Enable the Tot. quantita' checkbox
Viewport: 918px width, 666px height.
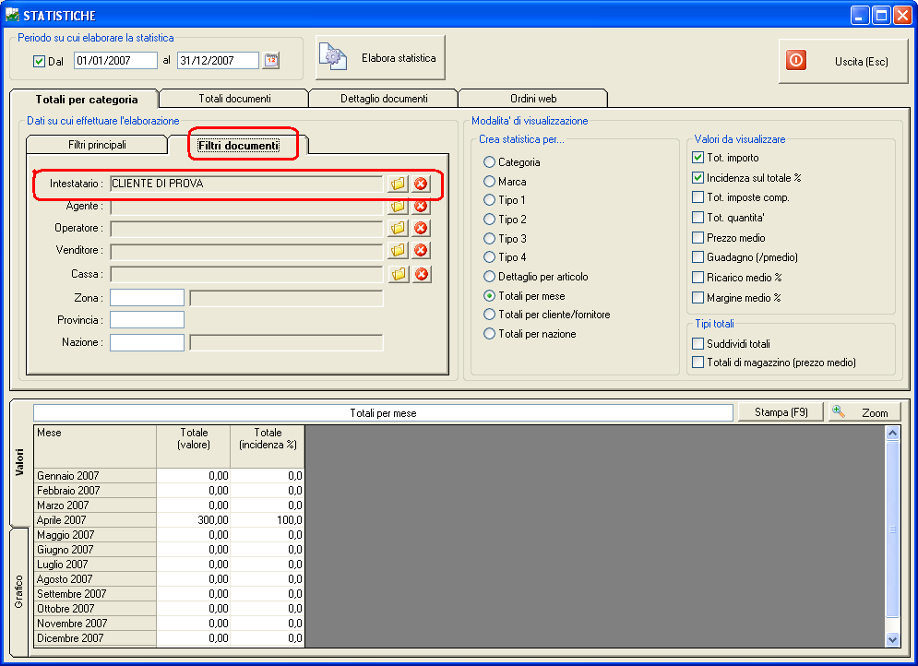pyautogui.click(x=698, y=218)
